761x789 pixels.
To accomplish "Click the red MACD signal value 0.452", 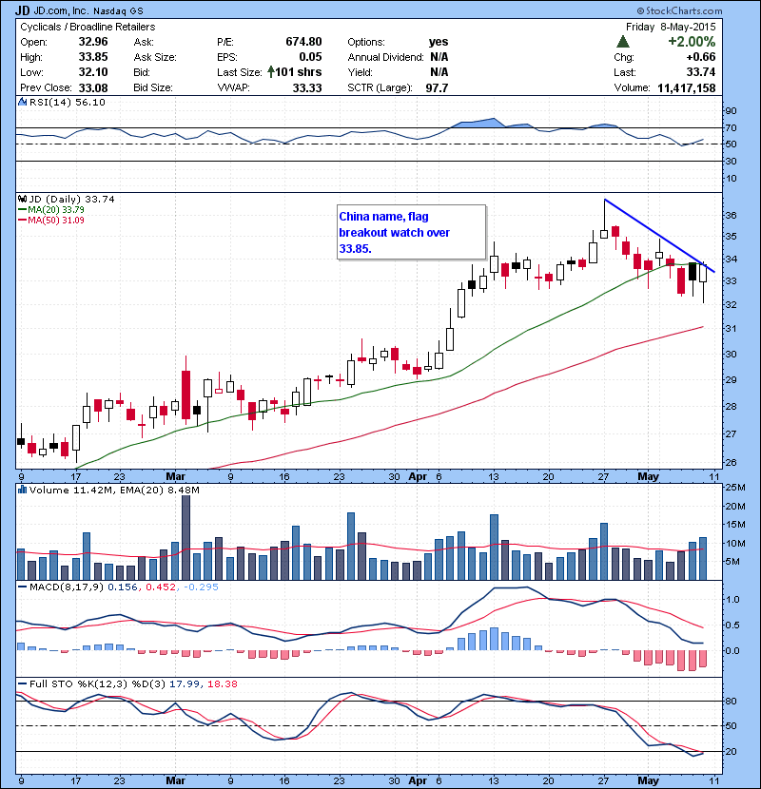I will [x=161, y=587].
